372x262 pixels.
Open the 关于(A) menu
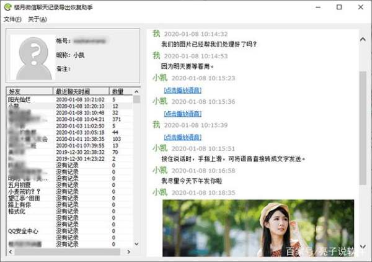[37, 19]
